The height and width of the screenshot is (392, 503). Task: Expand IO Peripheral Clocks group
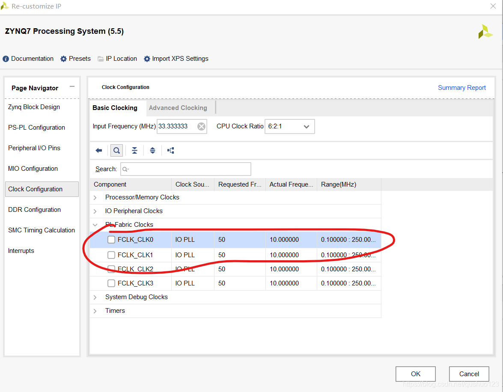tap(95, 211)
